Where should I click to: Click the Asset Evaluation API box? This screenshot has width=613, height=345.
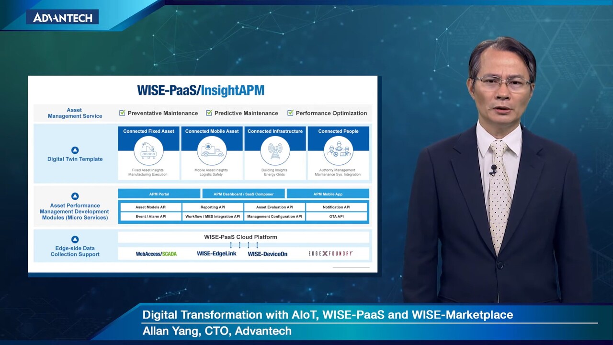pos(274,207)
